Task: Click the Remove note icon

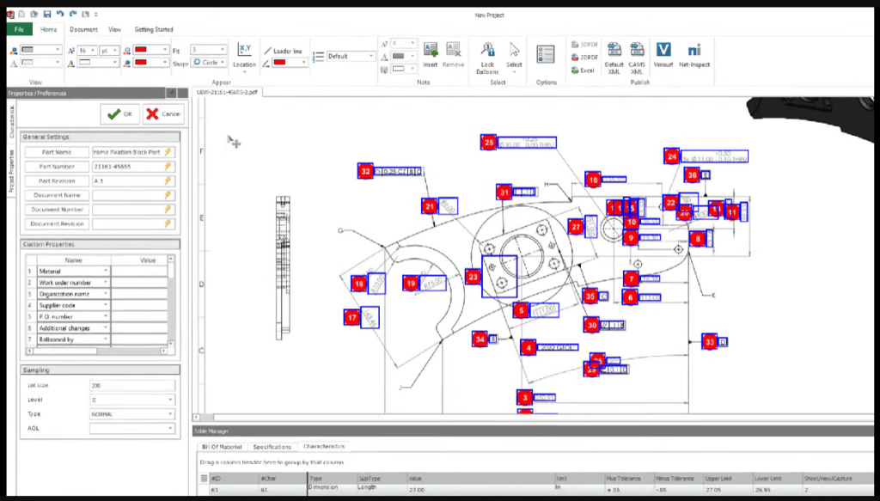Action: point(453,52)
